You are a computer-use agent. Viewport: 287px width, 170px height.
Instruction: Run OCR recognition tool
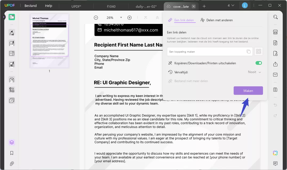(x=276, y=32)
